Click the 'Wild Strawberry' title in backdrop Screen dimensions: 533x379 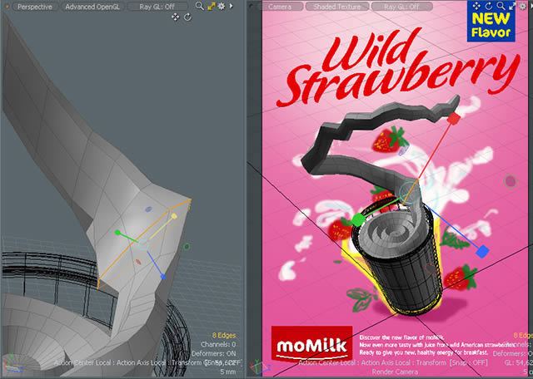(x=396, y=66)
